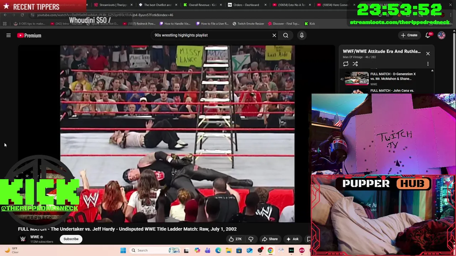
Task: Clear the search box with the X
Action: pos(274,35)
